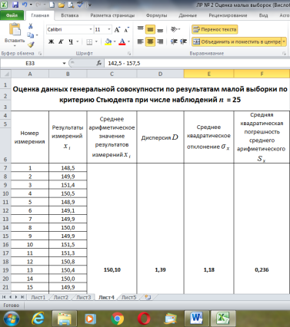Apply the red font color swatch
Viewport: 290px width, 327px height.
[x=122, y=41]
